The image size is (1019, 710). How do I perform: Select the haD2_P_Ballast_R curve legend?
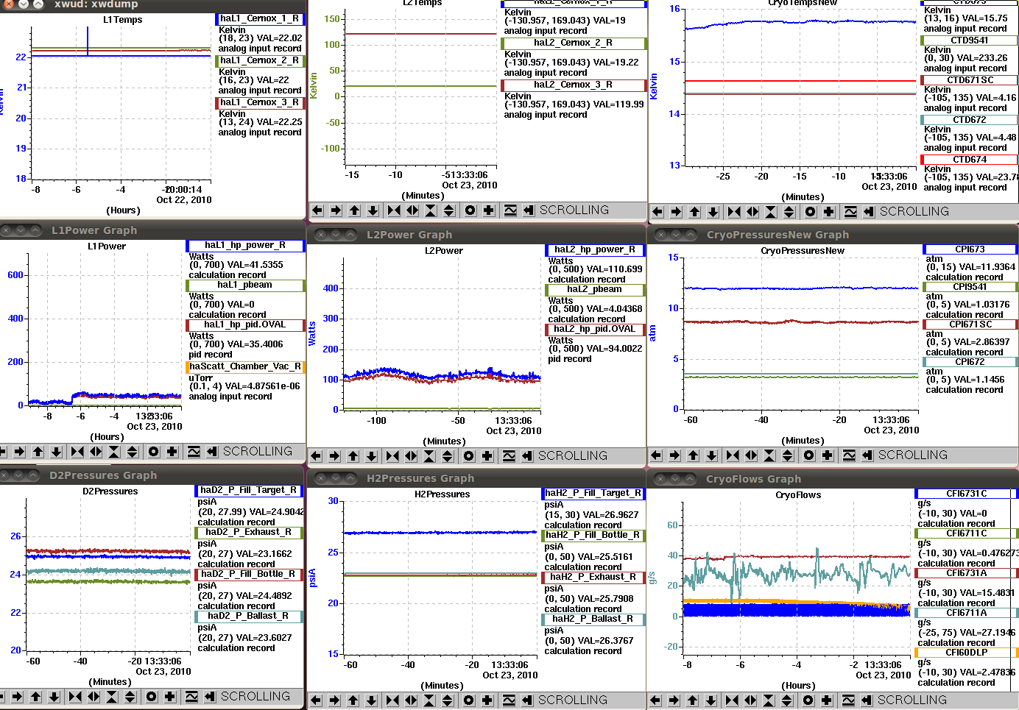tap(249, 616)
